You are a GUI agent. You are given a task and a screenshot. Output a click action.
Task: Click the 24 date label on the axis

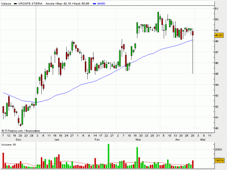tap(66, 136)
